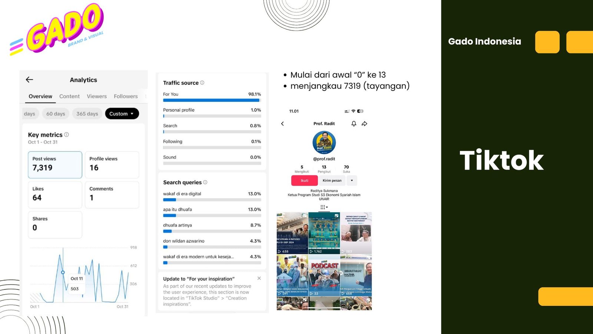Screen dimensions: 593x334
Task: Expand the arrow next to Kirim pesan
Action: tap(352, 181)
